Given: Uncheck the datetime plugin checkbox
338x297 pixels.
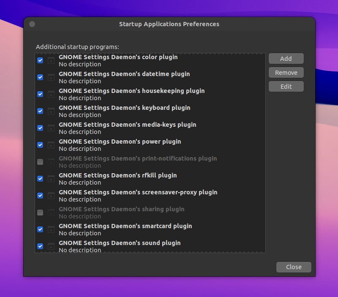Looking at the screenshot, I should tap(40, 77).
